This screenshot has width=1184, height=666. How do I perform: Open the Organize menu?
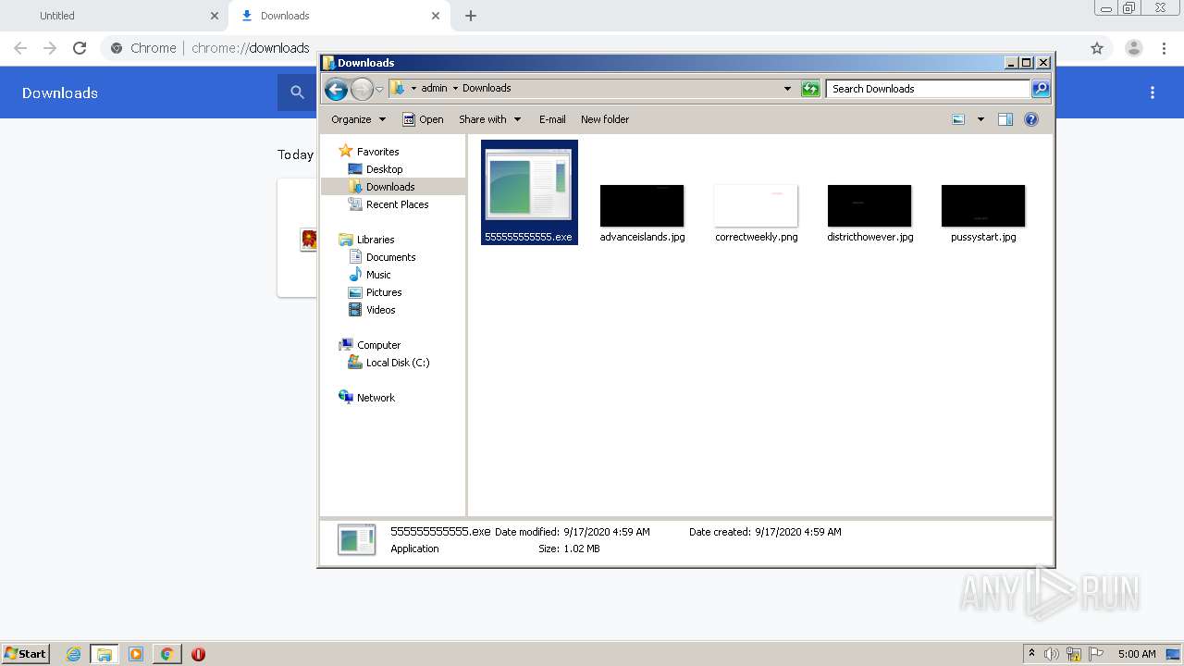pos(359,119)
